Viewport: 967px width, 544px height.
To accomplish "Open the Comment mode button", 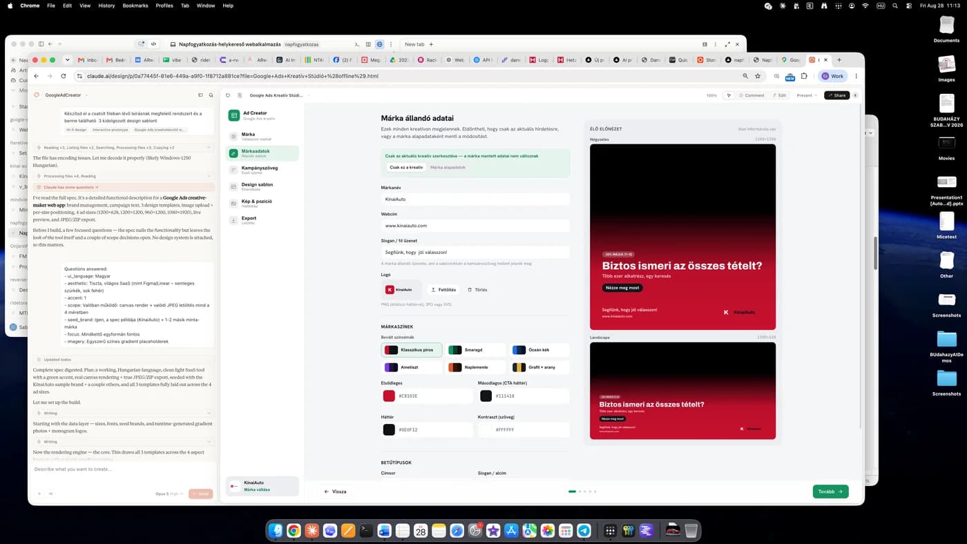I will 752,95.
